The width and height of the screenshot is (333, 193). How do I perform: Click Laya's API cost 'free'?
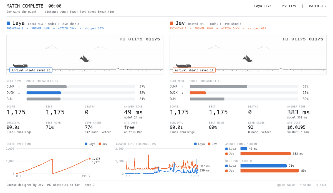(x=129, y=127)
